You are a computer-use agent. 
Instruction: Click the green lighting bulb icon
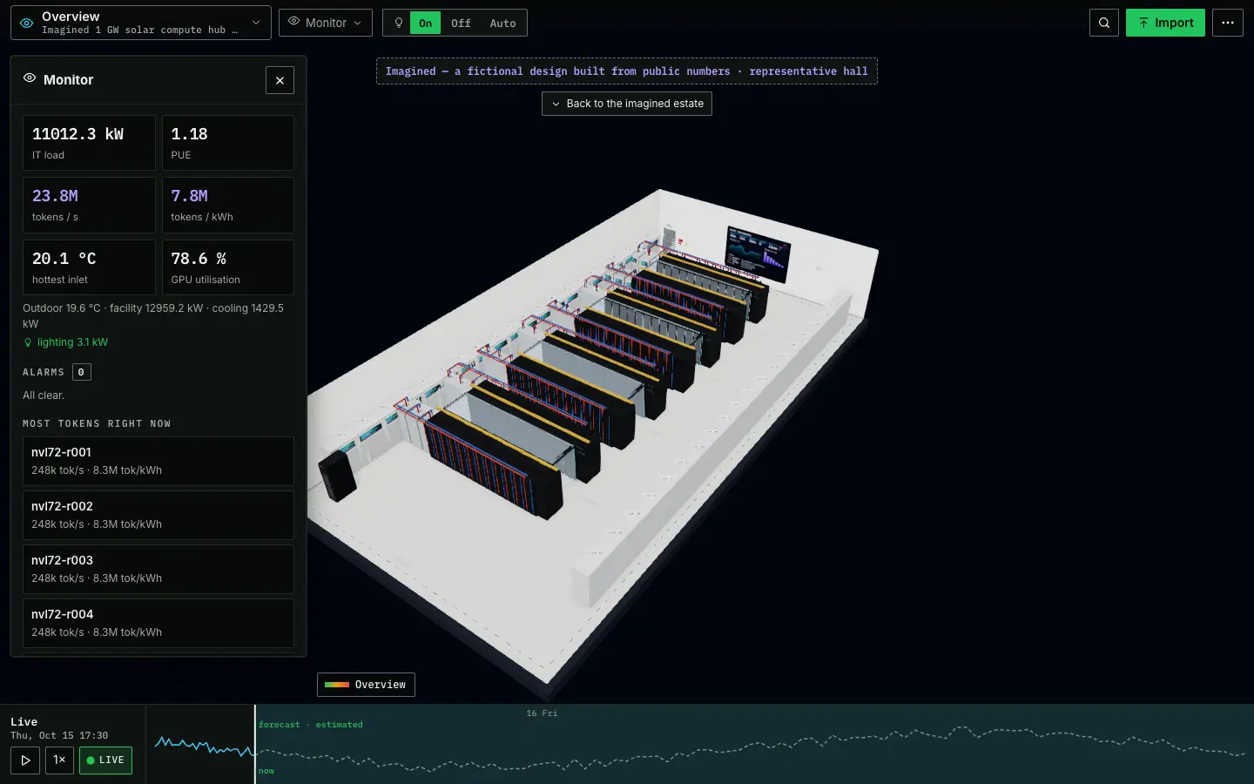(x=28, y=342)
